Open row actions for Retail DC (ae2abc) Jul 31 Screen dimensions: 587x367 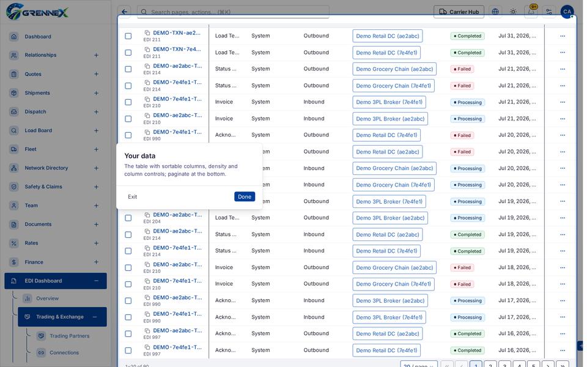click(563, 36)
